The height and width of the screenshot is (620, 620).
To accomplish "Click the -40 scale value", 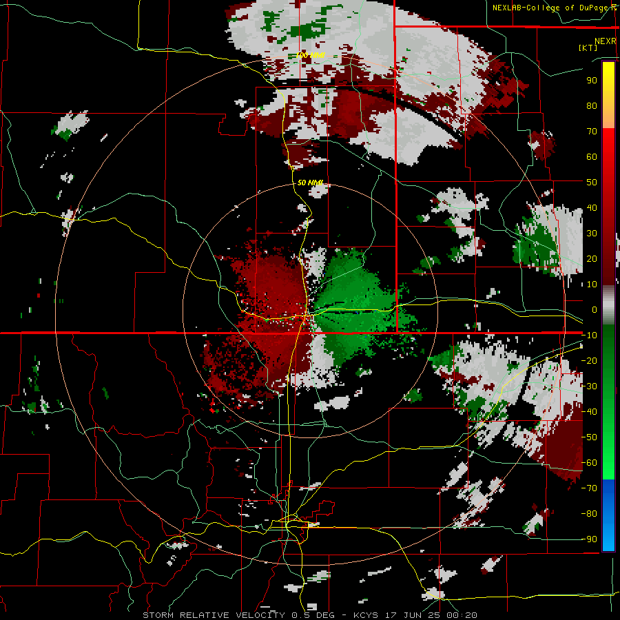I will pos(589,412).
